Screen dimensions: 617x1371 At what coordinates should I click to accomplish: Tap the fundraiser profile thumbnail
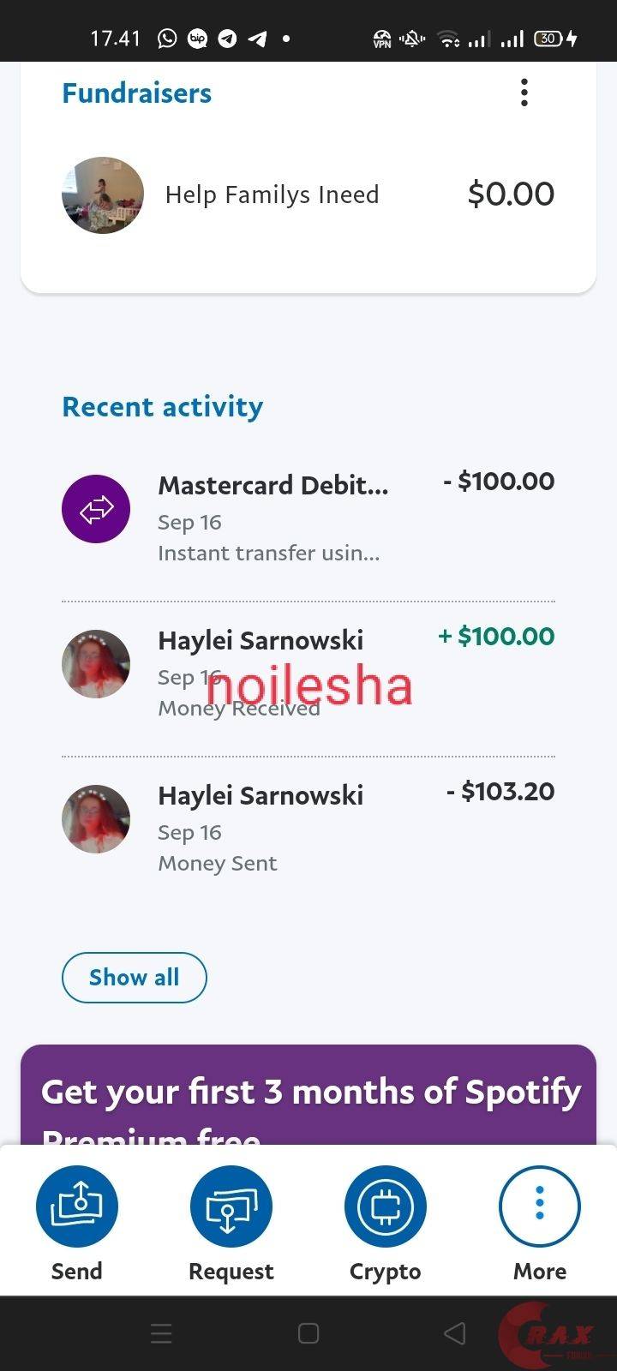pos(103,195)
